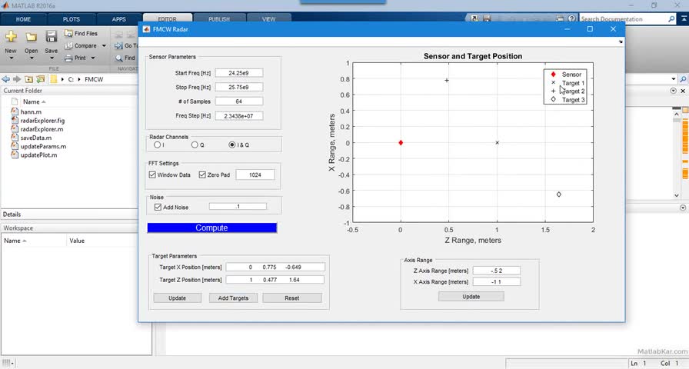Viewport: 689px width, 369px height.
Task: Expand the Open dropdown arrow
Action: point(32,58)
